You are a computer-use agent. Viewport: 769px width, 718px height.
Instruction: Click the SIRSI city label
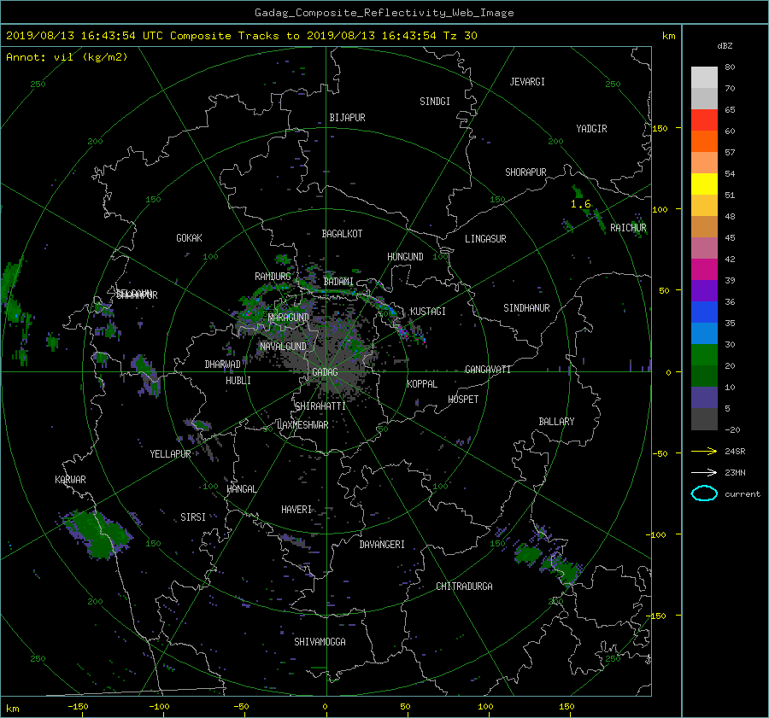(x=193, y=517)
